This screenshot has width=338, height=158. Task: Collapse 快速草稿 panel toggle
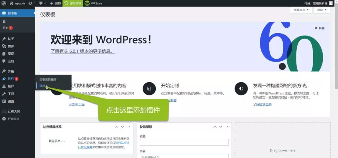coord(228,127)
